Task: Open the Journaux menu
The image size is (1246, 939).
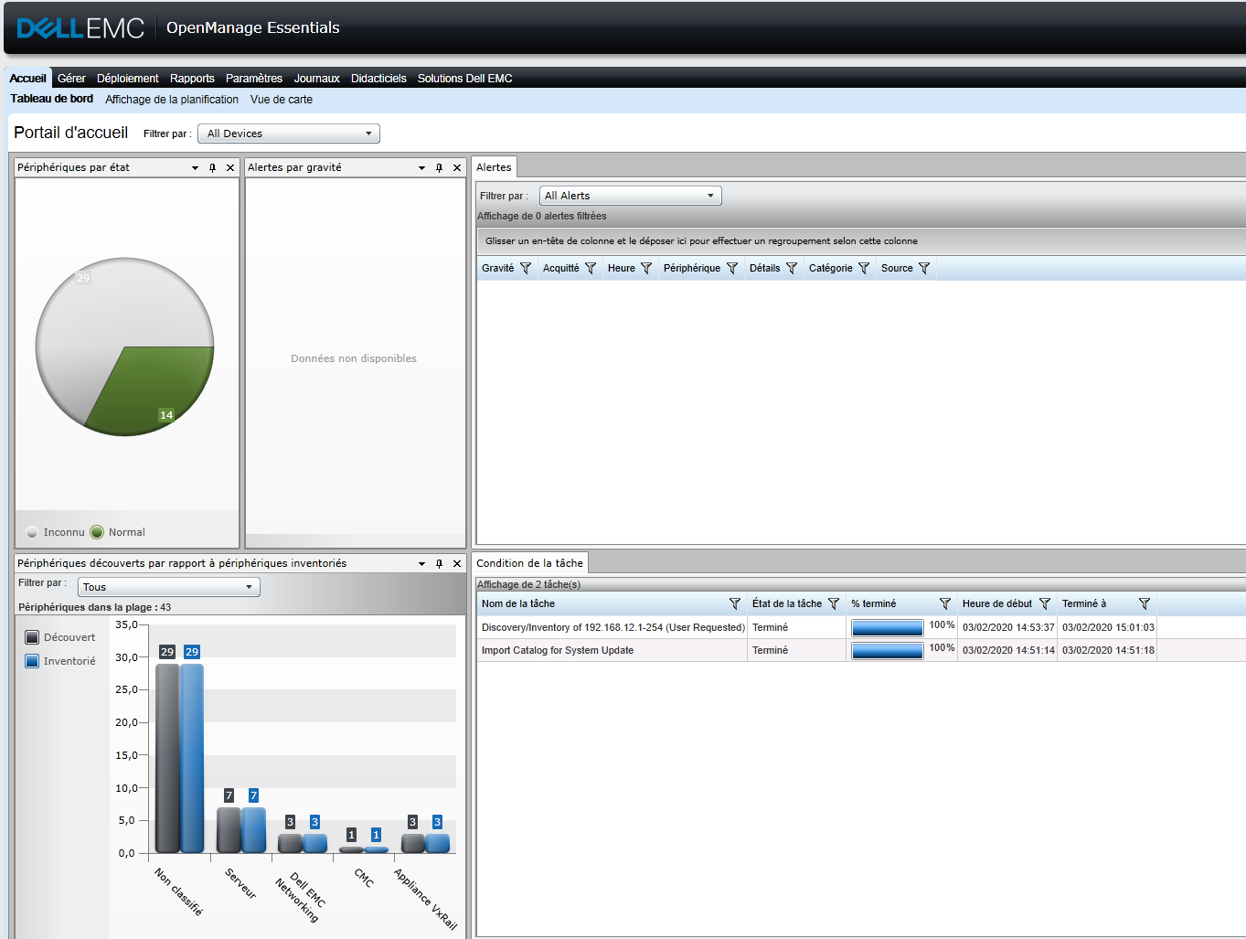Action: point(316,79)
